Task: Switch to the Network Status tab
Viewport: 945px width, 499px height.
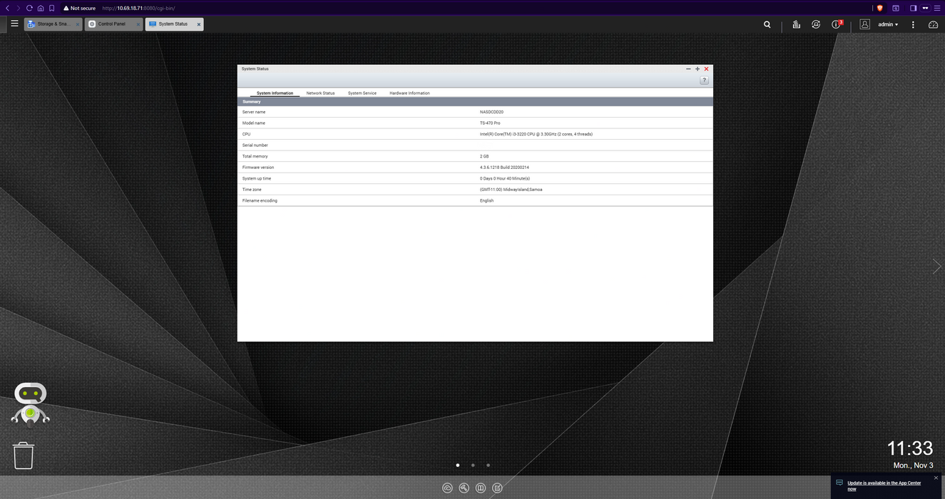Action: 320,93
